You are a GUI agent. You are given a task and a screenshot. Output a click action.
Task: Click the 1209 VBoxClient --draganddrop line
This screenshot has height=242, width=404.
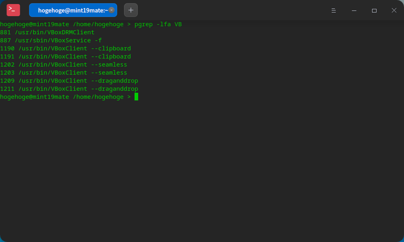69,81
